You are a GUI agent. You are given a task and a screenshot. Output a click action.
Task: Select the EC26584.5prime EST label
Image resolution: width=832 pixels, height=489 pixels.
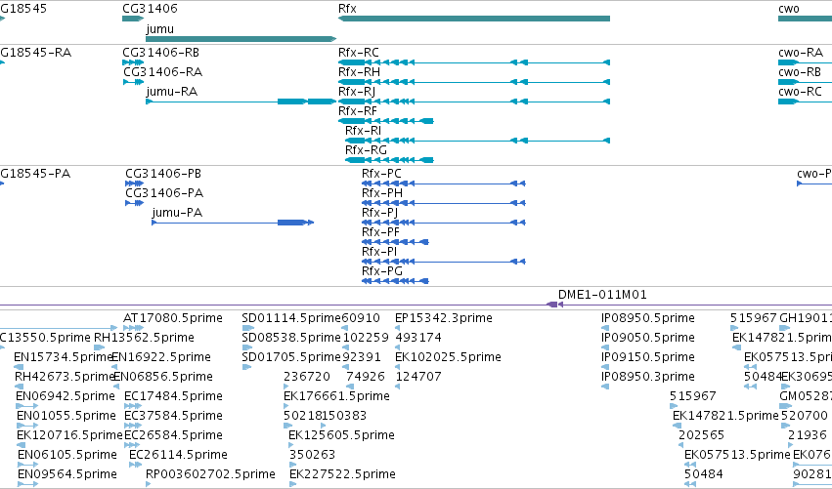coord(173,435)
